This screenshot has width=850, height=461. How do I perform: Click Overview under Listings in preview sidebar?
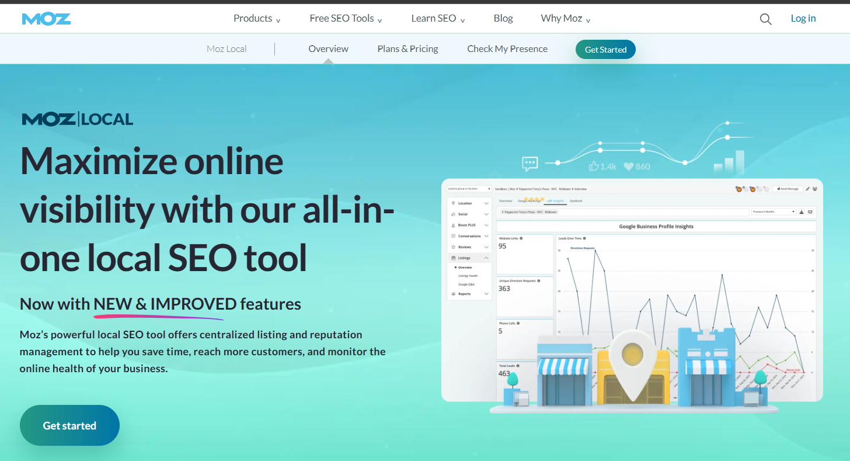(x=465, y=268)
